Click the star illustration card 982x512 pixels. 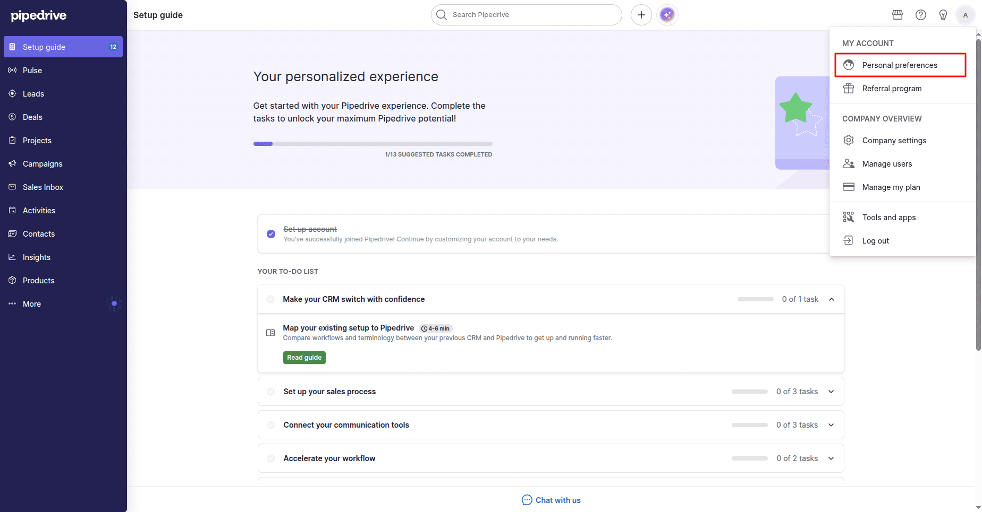(x=802, y=123)
